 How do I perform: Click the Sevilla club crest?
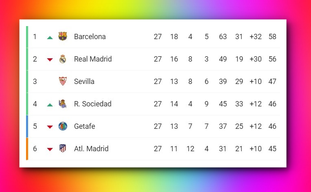[63, 81]
